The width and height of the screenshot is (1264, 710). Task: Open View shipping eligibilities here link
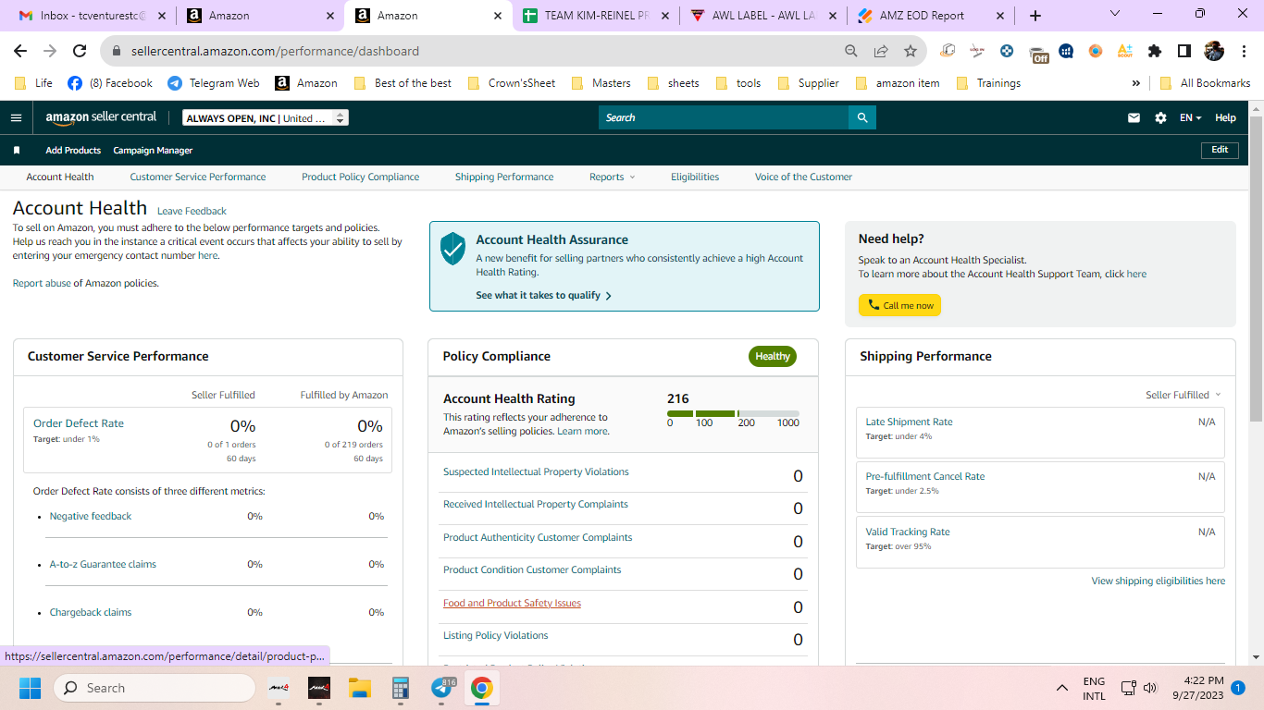[x=1158, y=581]
